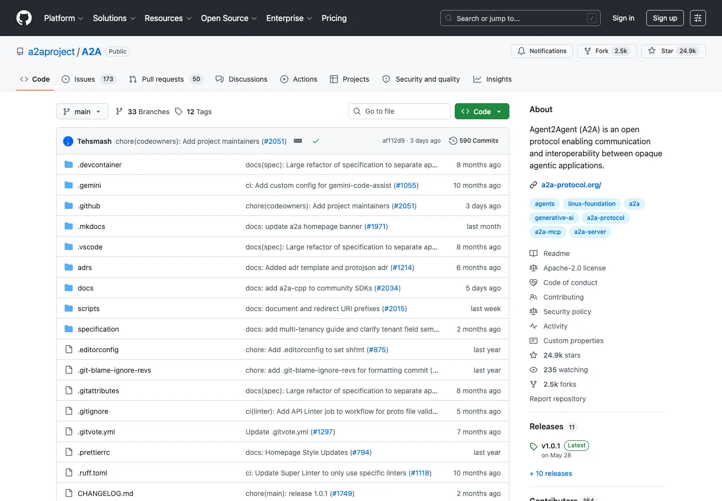Click the repository icon beside a2aproject
The width and height of the screenshot is (722, 501).
click(20, 52)
